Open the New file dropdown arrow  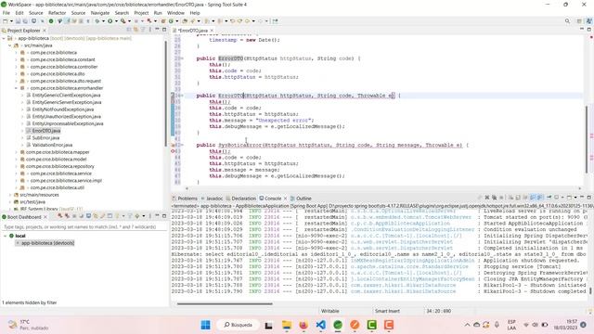(x=11, y=21)
